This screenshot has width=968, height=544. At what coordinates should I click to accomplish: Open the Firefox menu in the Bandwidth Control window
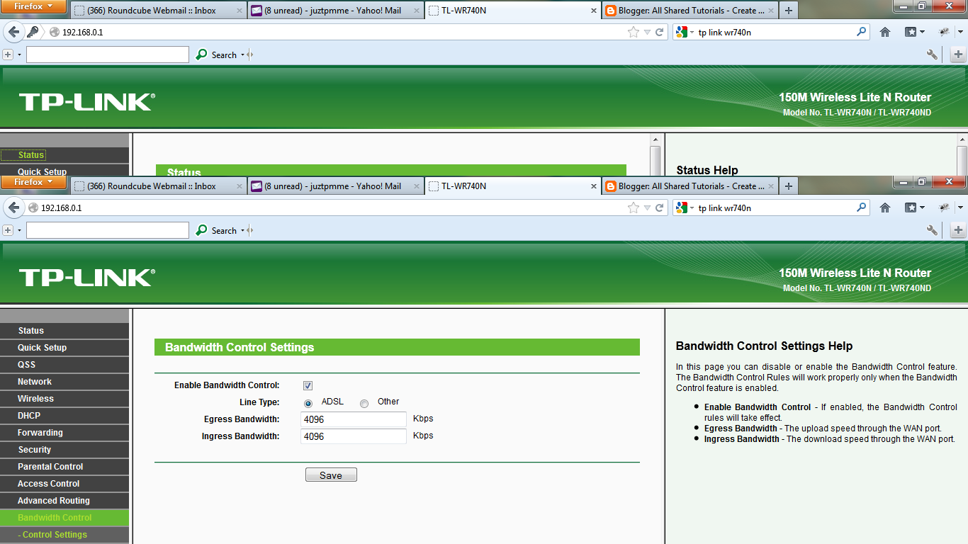coord(33,182)
